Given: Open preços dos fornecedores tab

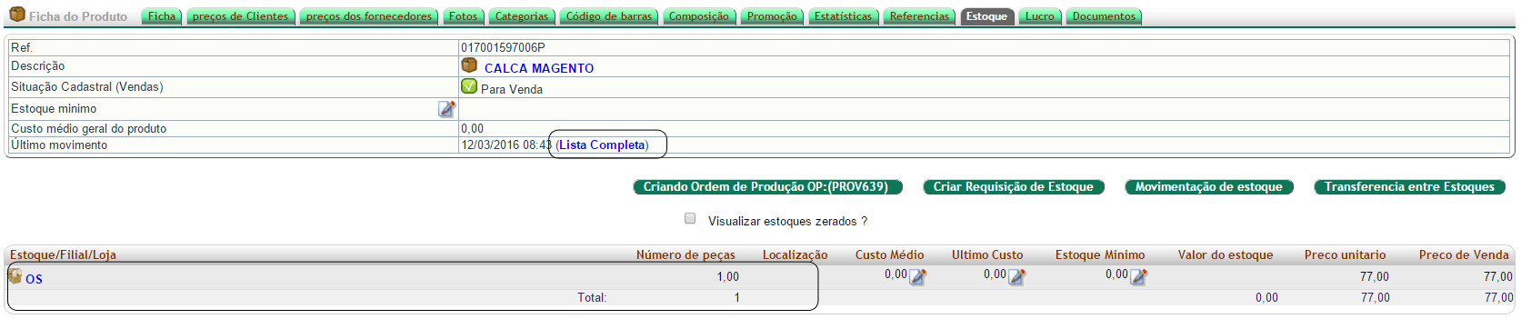Looking at the screenshot, I should coord(369,16).
